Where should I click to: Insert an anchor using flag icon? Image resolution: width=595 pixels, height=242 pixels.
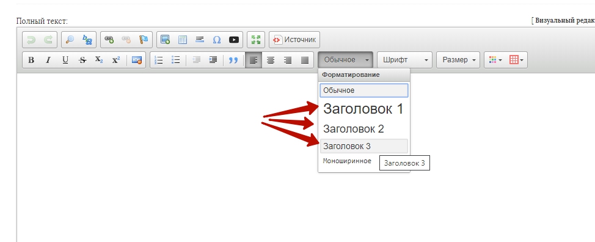[144, 40]
